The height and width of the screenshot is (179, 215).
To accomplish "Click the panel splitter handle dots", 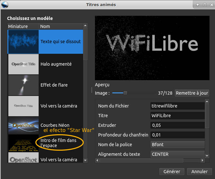I will pos(92,90).
